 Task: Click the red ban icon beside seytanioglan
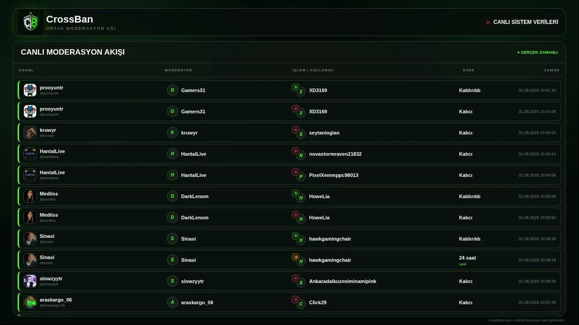(x=295, y=130)
